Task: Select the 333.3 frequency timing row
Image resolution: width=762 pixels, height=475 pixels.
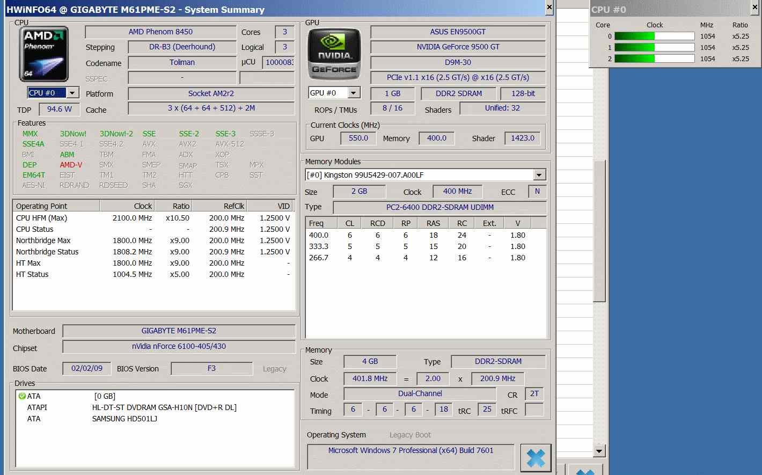Action: tap(426, 246)
